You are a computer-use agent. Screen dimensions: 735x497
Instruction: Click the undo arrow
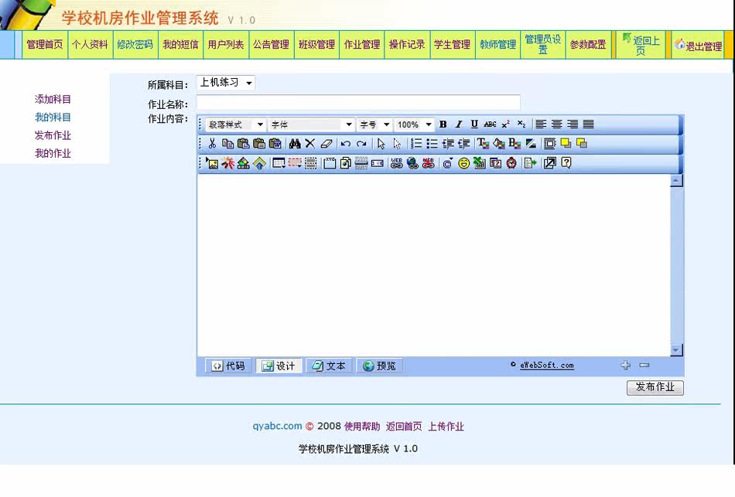click(346, 143)
